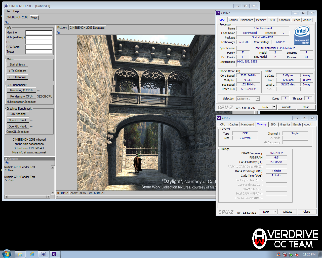Click the CINEBENCH 2003 title bar icon

pos(6,6)
